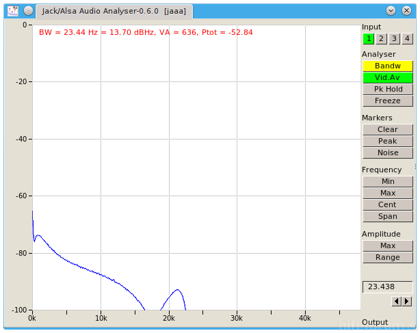Decrease value with left arrow button

pos(396,302)
